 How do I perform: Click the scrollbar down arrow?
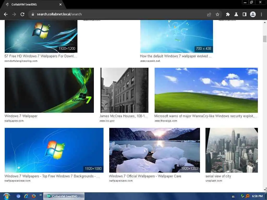coord(265,190)
